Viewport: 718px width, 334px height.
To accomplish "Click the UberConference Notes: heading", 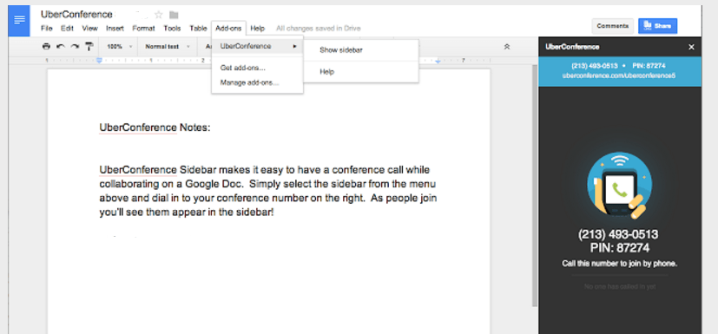I will [x=155, y=128].
